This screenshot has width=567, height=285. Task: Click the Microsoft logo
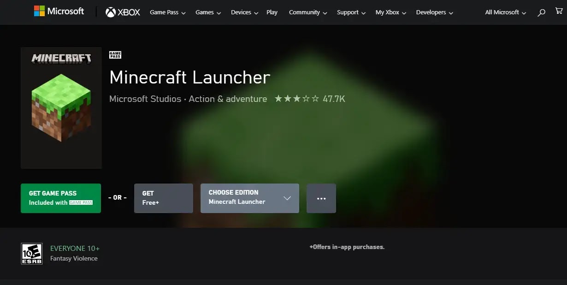point(59,12)
